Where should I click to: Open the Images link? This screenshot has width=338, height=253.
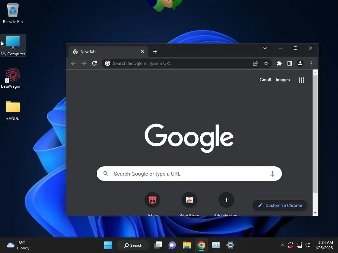[283, 80]
